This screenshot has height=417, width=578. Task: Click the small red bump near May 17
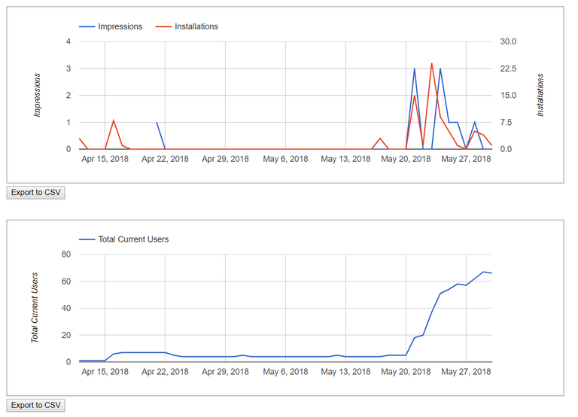(x=380, y=138)
